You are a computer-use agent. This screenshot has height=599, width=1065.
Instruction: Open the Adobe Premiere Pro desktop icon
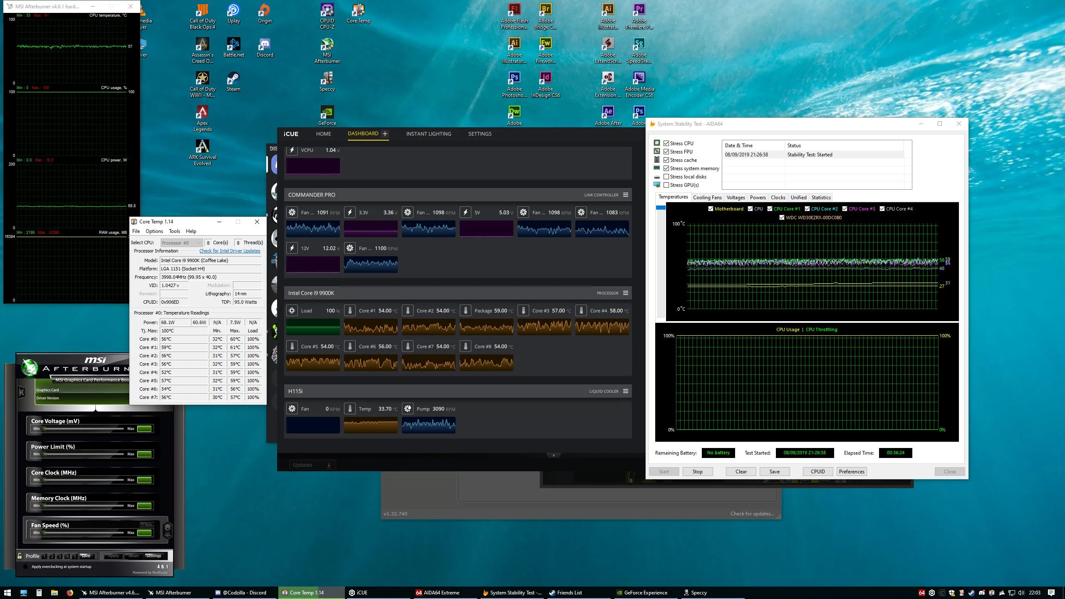(x=639, y=17)
